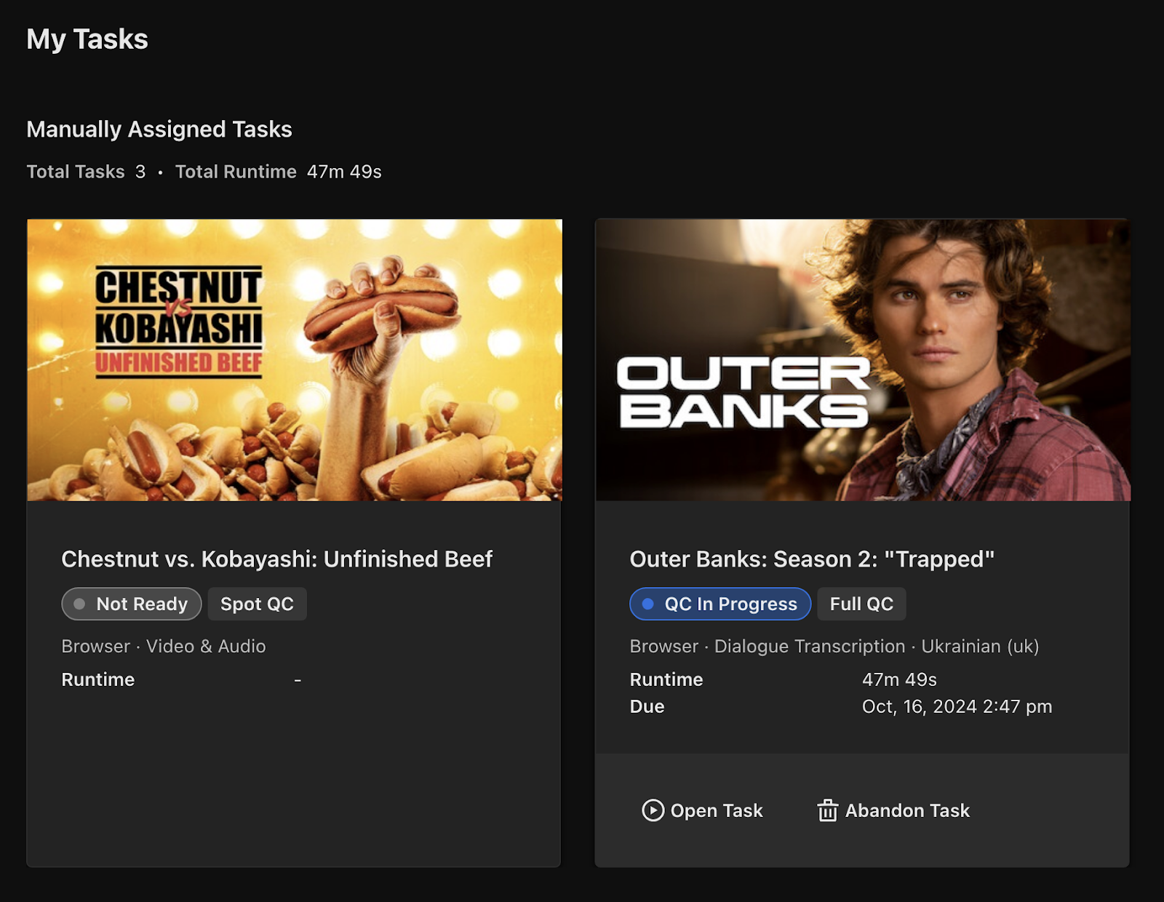Click the trash icon beside Abandon Task
This screenshot has width=1164, height=902.
(x=827, y=810)
